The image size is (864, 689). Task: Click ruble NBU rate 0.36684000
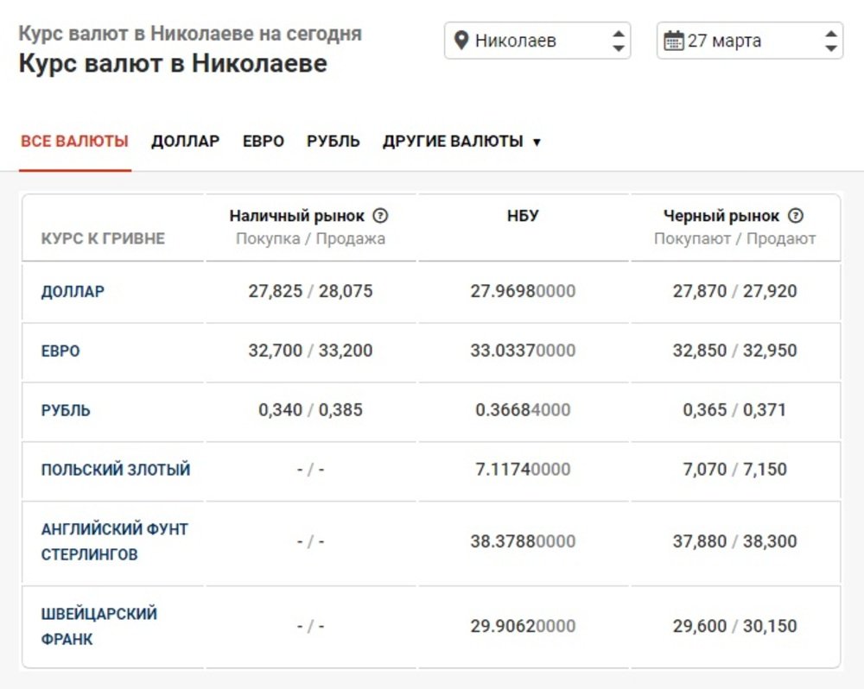(x=523, y=410)
